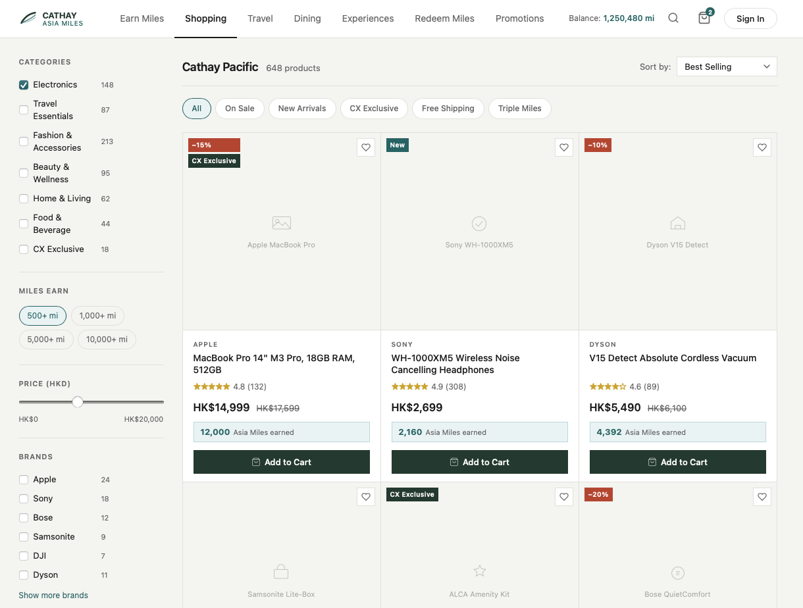Open the search magnifier icon

tap(673, 18)
